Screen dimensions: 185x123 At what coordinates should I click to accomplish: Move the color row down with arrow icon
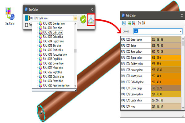point(144,23)
